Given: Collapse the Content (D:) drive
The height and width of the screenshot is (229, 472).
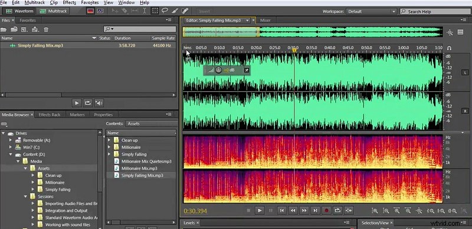Looking at the screenshot, I should coord(11,154).
